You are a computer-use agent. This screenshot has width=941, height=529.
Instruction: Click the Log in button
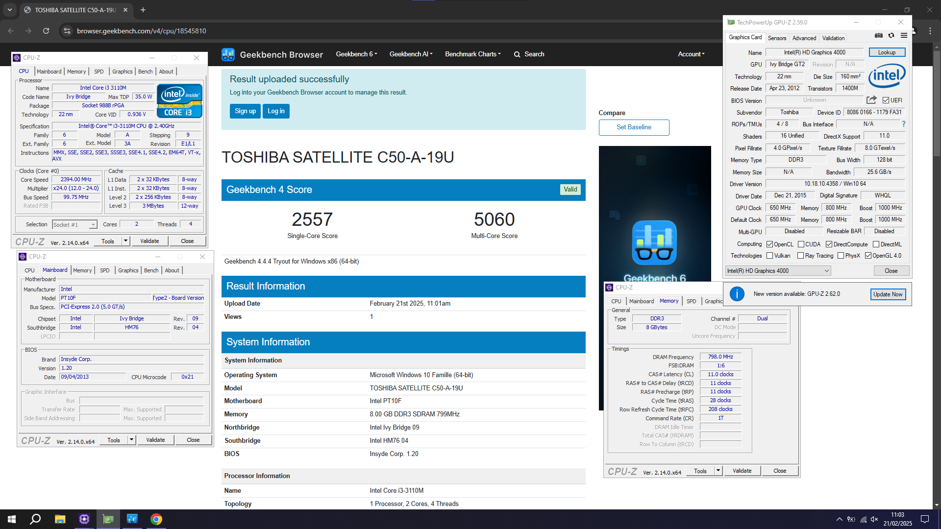pyautogui.click(x=276, y=111)
